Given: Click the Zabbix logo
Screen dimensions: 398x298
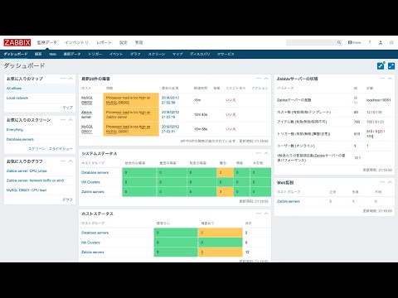Looking at the screenshot, I should click(x=17, y=42).
